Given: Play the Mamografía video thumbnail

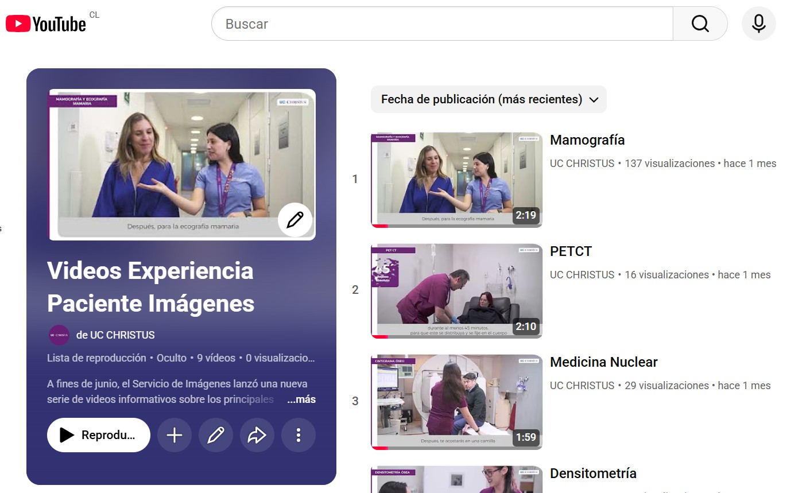Looking at the screenshot, I should 457,180.
